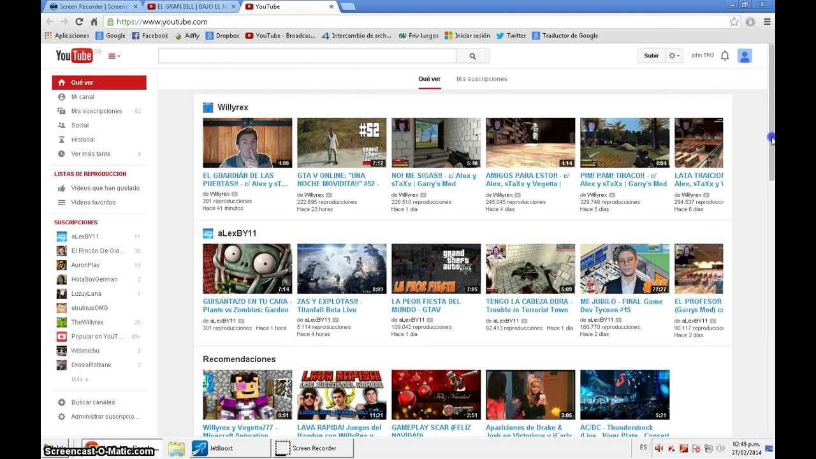The height and width of the screenshot is (459, 816).
Task: Open Facebook bookmark
Action: pyautogui.click(x=150, y=36)
